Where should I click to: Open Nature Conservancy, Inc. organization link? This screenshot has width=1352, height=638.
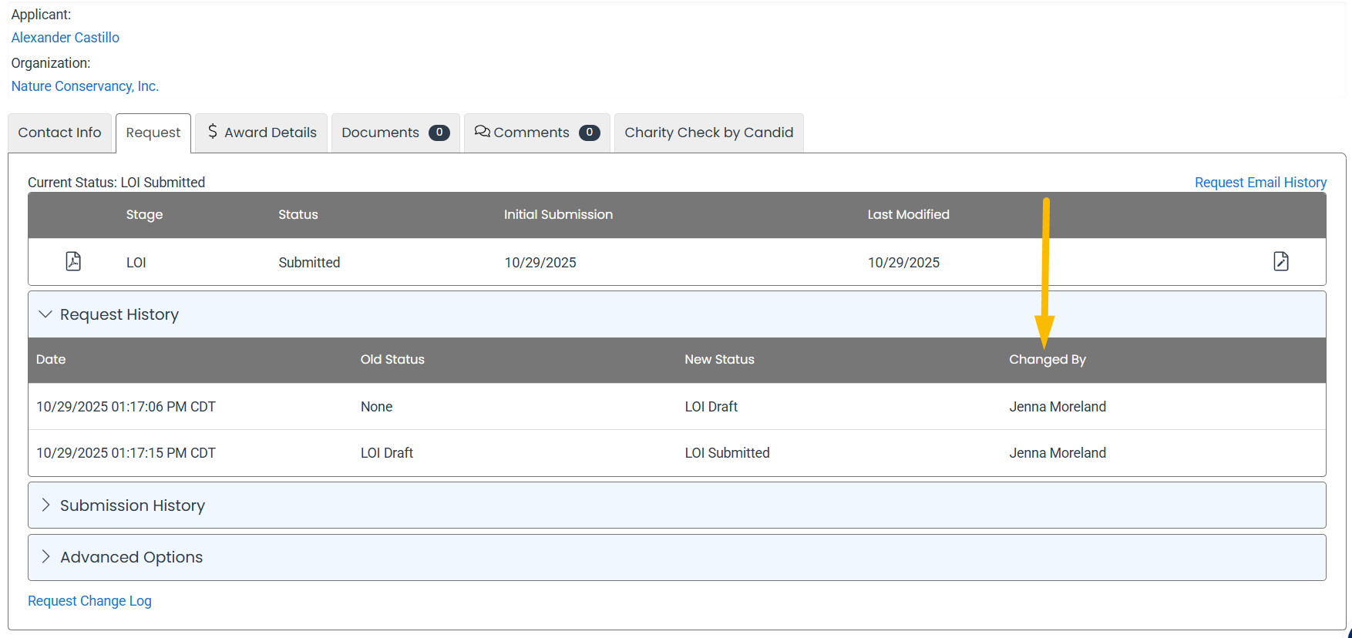click(85, 86)
